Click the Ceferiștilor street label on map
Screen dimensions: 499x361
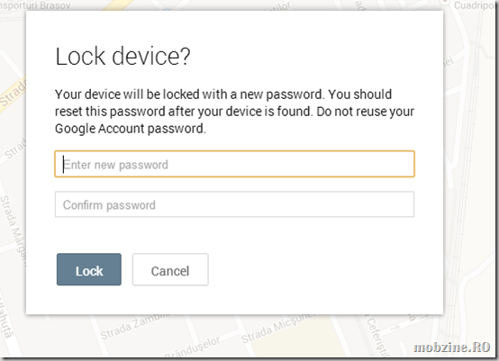pos(377,337)
